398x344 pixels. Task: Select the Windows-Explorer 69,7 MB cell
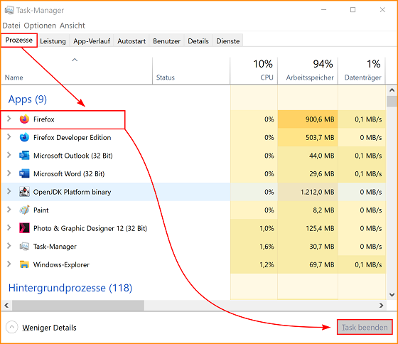point(308,264)
